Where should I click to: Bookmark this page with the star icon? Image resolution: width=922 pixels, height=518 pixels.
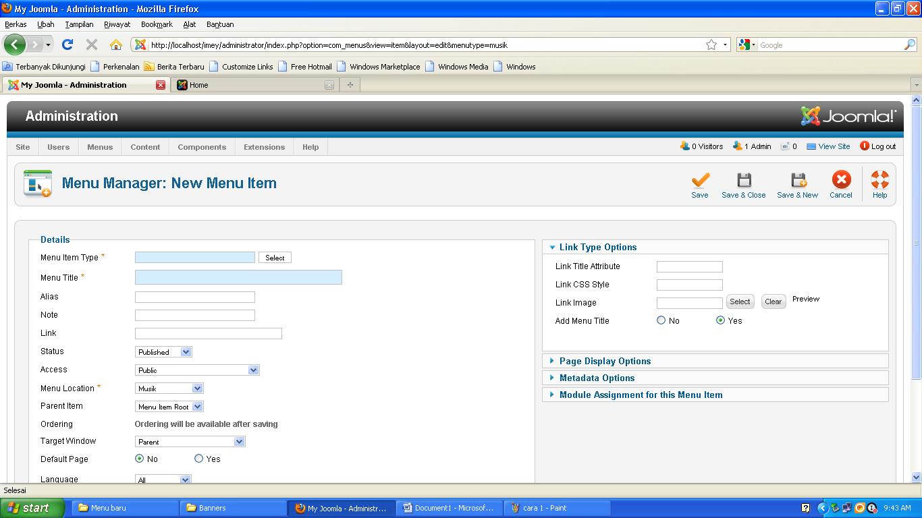[711, 45]
